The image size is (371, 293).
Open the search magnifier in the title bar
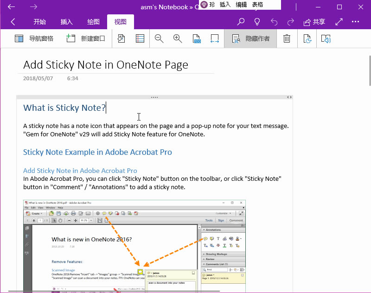[x=241, y=21]
